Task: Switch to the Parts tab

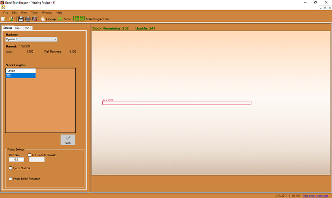Action: pyautogui.click(x=17, y=28)
